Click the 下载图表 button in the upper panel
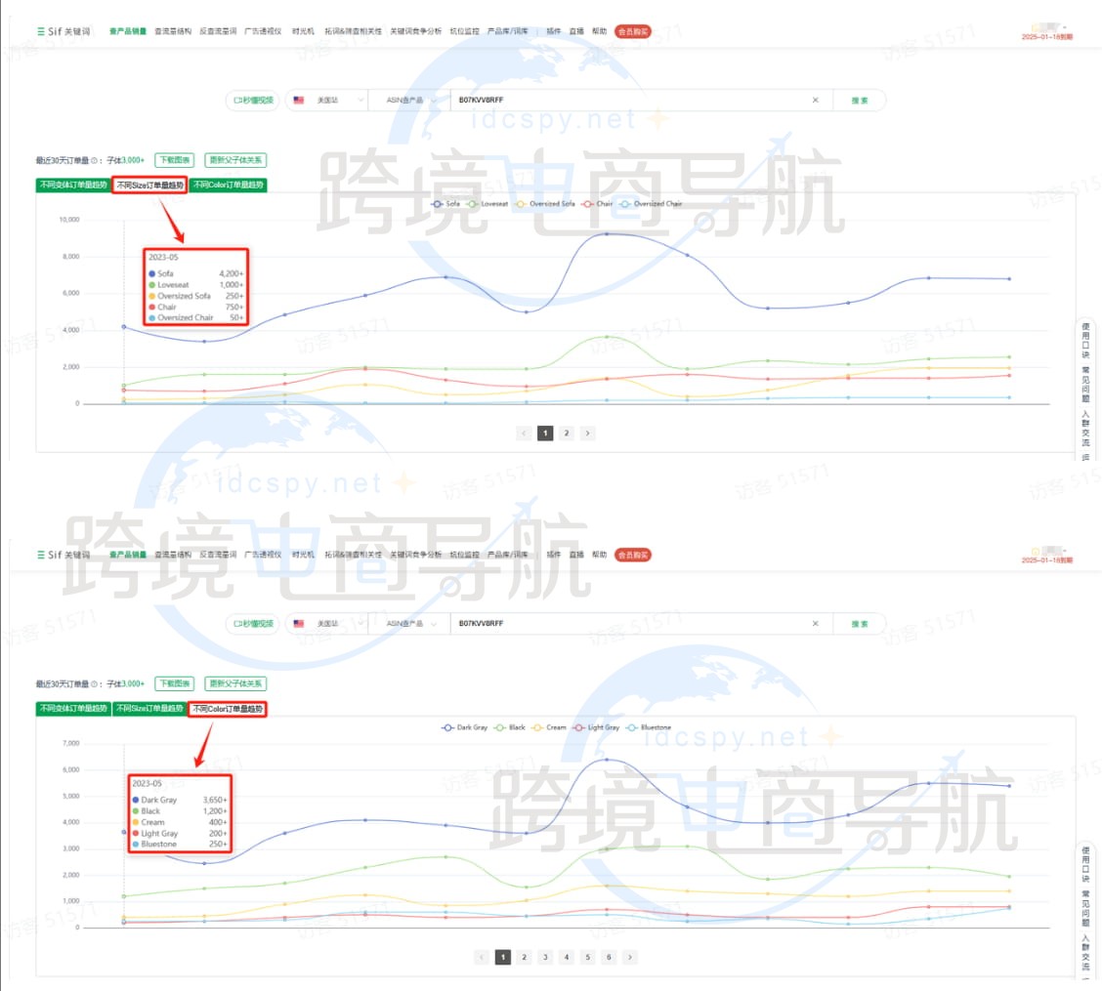This screenshot has height=991, width=1102. coord(174,160)
